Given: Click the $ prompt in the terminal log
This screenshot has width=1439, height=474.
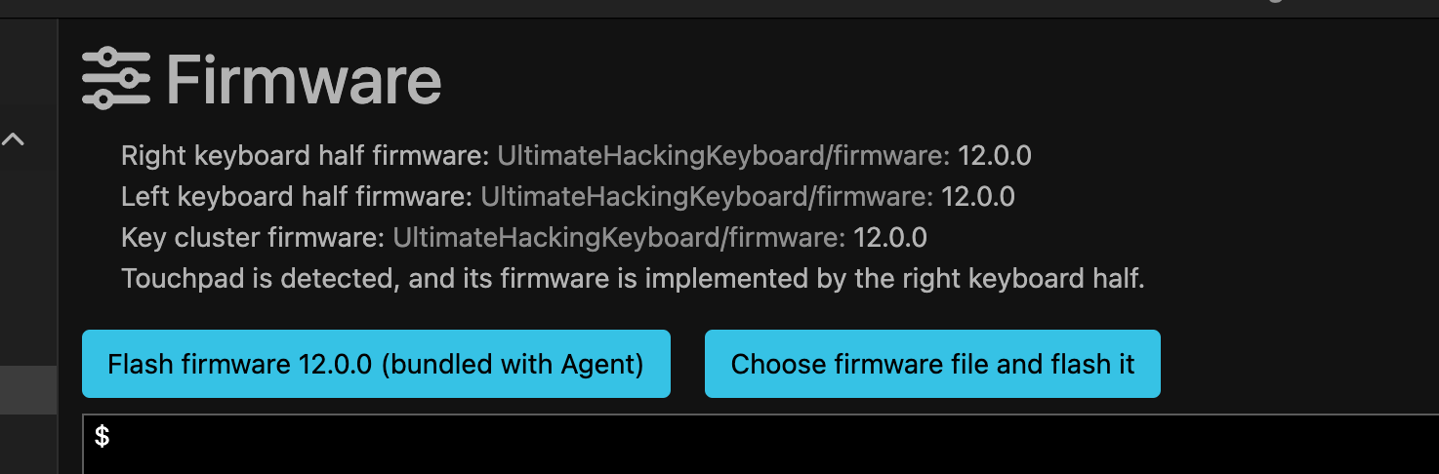Looking at the screenshot, I should 102,437.
